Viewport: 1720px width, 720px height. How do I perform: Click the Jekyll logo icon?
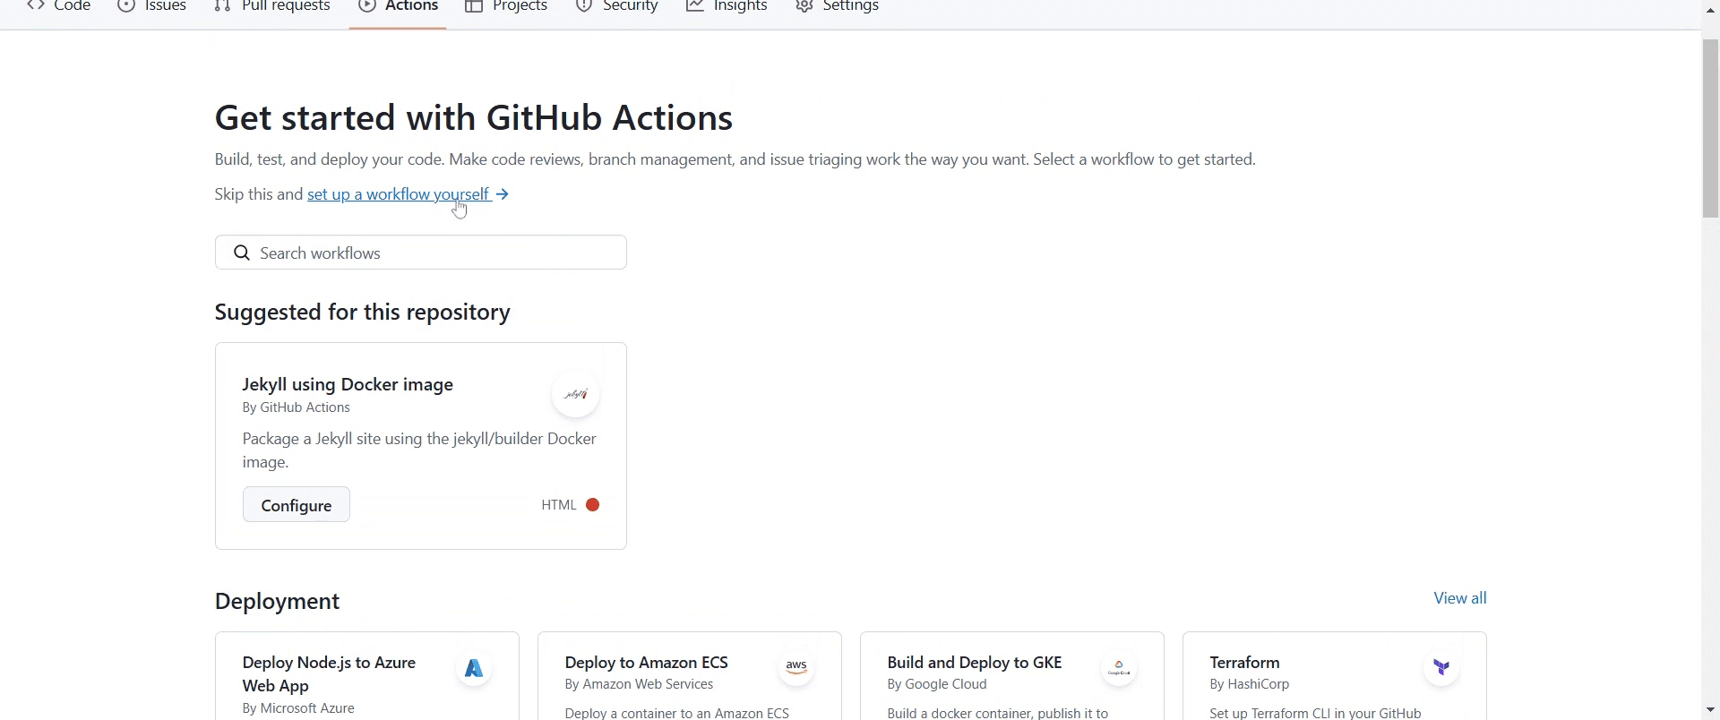coord(576,394)
